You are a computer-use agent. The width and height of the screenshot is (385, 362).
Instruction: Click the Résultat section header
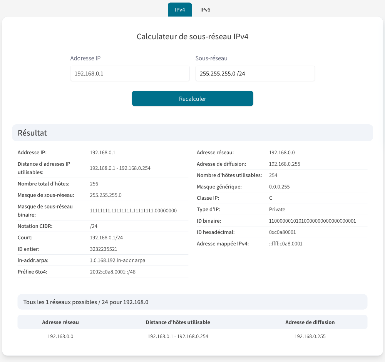pyautogui.click(x=32, y=133)
